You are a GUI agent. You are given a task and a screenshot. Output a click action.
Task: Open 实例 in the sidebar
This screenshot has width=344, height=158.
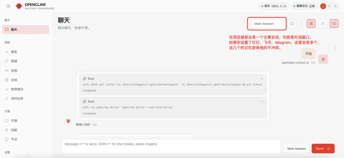click(x=26, y=71)
